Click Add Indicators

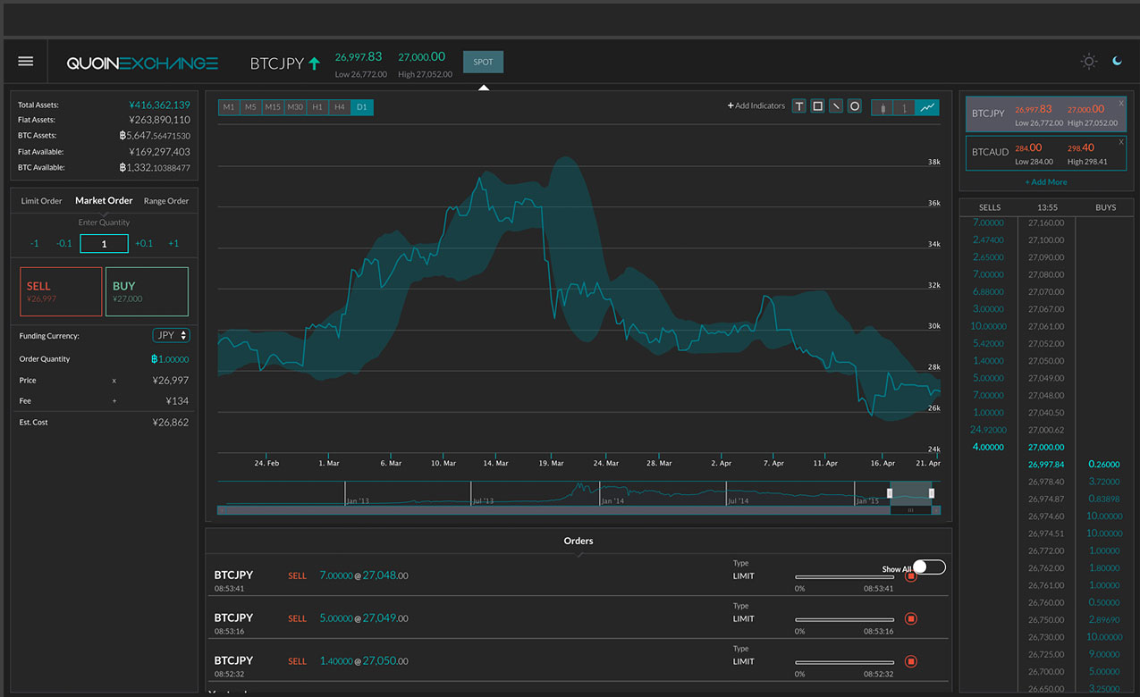tap(756, 106)
